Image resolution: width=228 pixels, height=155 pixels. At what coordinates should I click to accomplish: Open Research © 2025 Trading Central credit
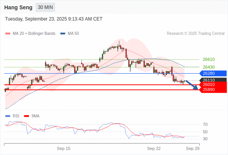click(x=196, y=34)
